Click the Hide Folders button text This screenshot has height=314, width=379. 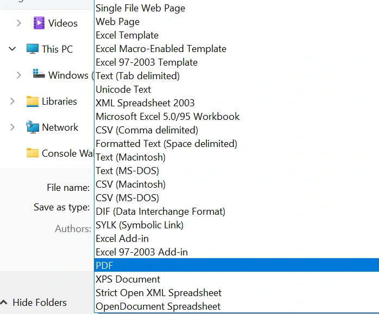pos(40,303)
